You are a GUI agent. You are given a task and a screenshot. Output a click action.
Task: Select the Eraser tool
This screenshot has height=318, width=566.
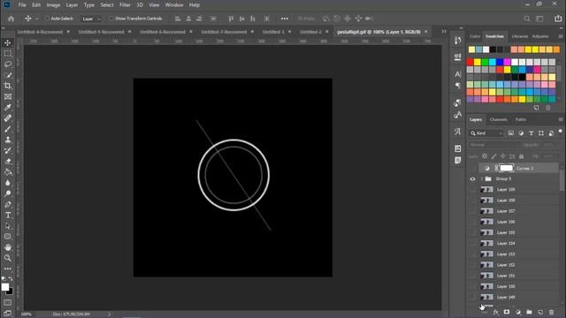tap(8, 161)
